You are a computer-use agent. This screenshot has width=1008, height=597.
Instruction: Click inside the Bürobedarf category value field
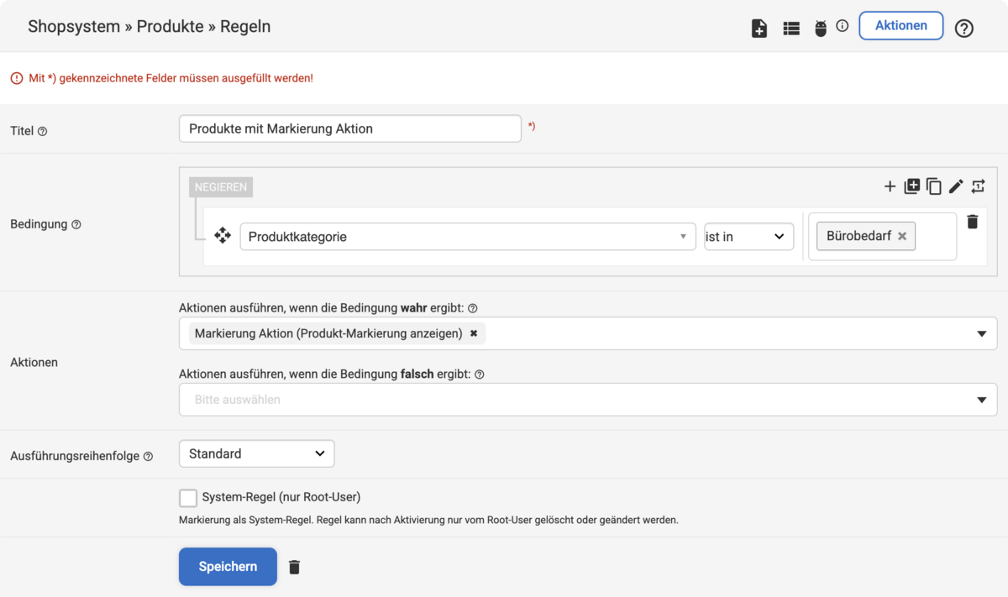882,237
